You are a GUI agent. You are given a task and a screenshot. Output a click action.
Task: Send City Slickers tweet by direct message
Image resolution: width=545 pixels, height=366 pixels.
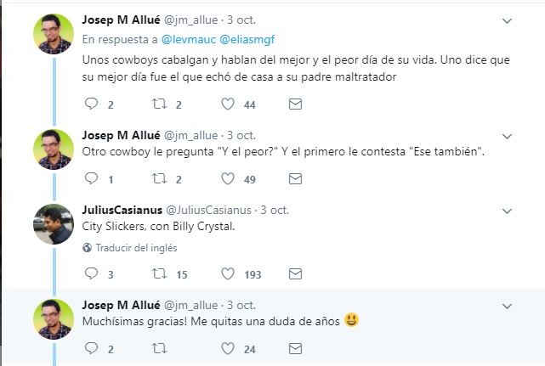tap(295, 274)
